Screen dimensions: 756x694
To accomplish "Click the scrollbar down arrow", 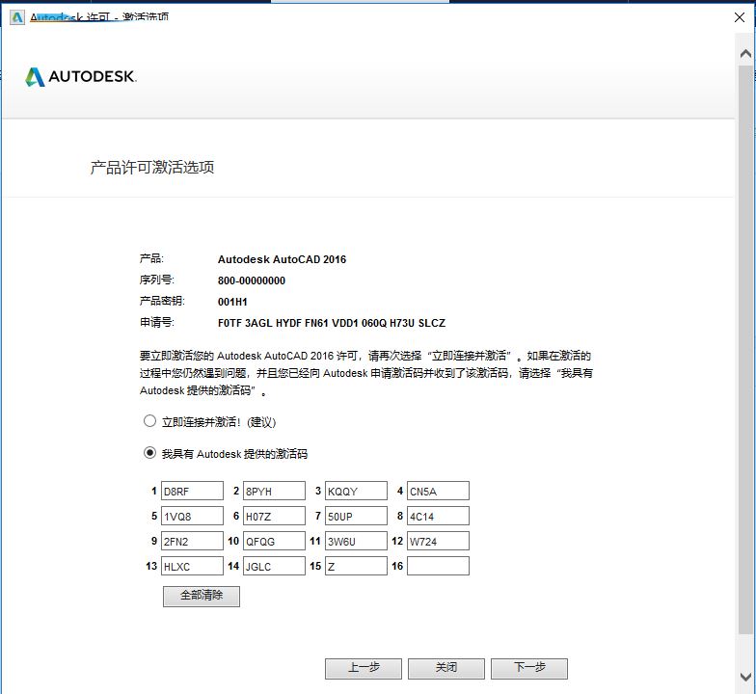I will (746, 677).
